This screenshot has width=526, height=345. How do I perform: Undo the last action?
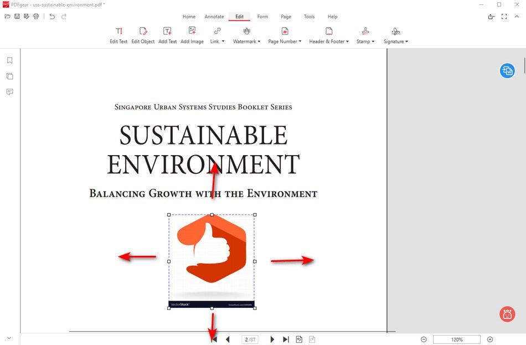(52, 17)
